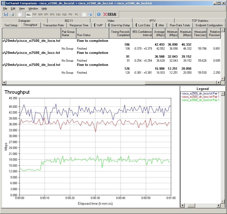Click the table's scroll-up arrow
The height and width of the screenshot is (214, 227).
[x=223, y=30]
